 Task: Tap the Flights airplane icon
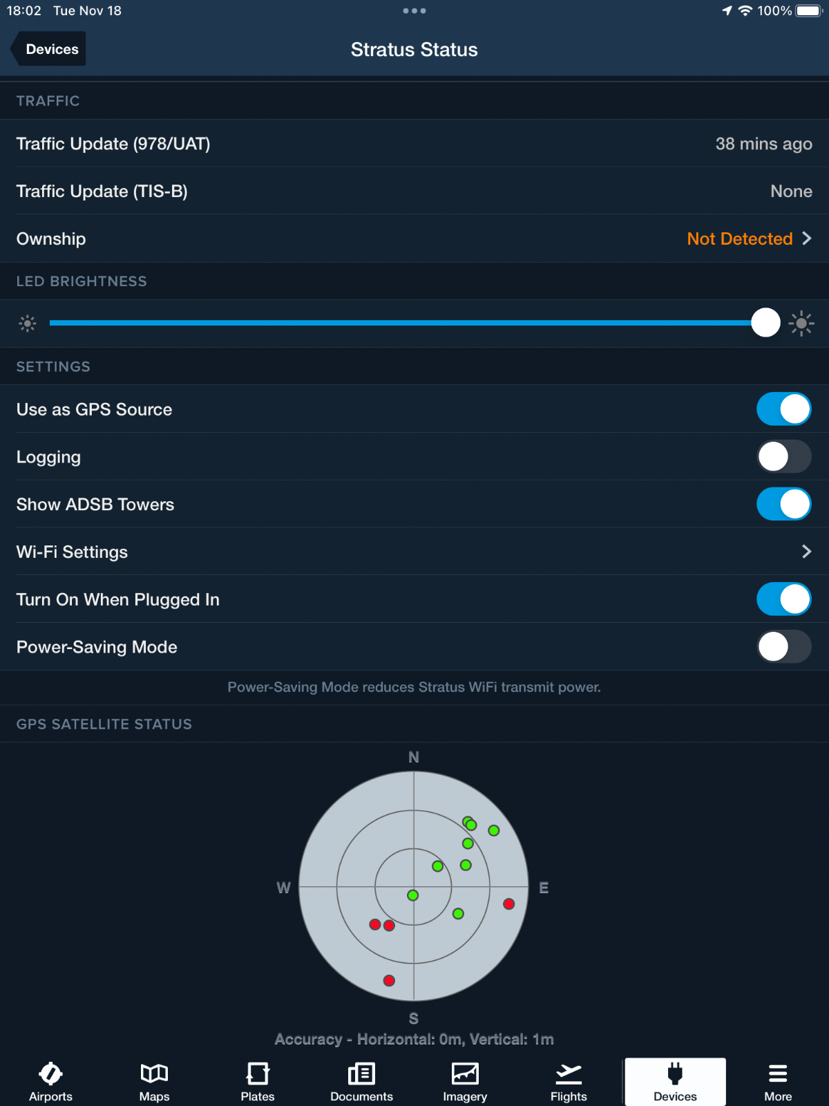(x=569, y=1074)
